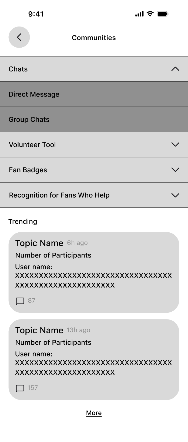188x442 pixels.
Task: Open Group Chats
Action: (x=94, y=119)
